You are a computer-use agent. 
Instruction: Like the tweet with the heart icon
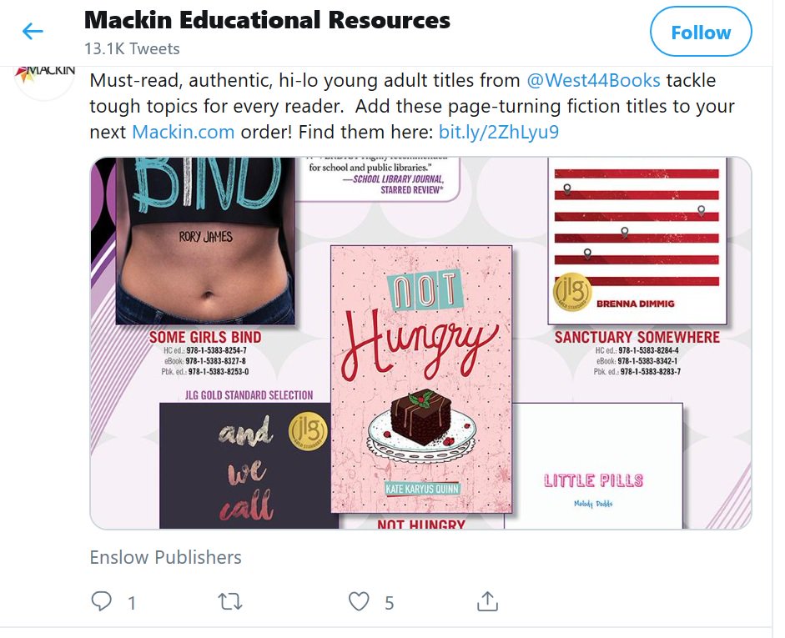click(359, 601)
